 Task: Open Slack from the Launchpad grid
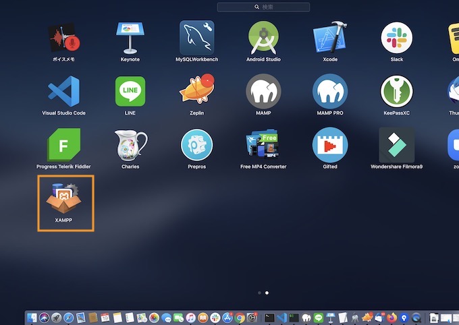397,38
